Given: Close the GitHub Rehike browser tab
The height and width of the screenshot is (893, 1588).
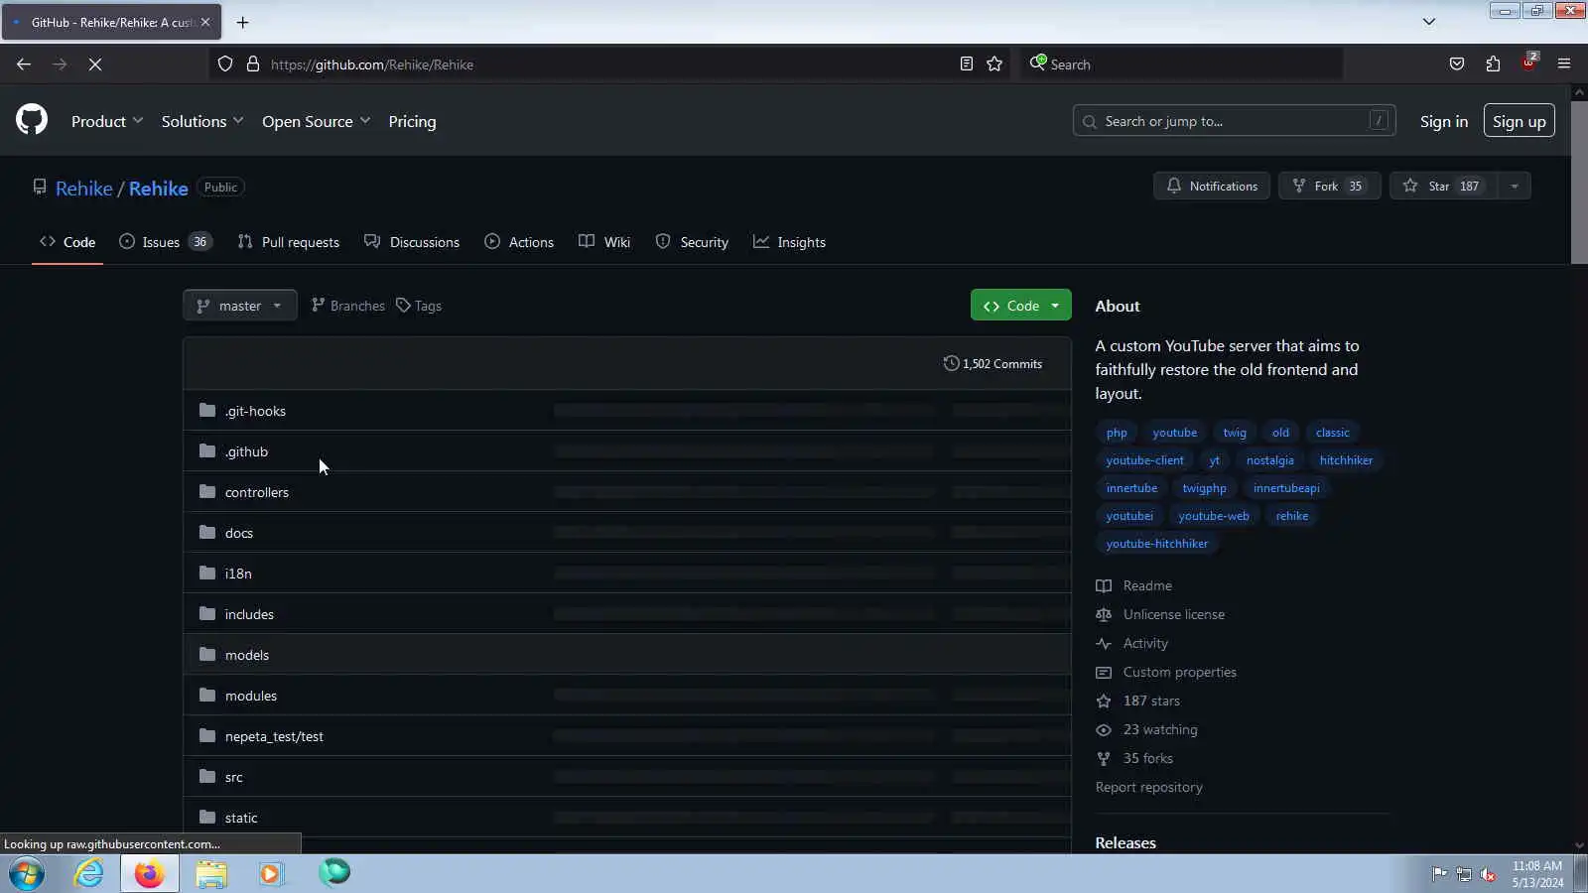Looking at the screenshot, I should (205, 22).
